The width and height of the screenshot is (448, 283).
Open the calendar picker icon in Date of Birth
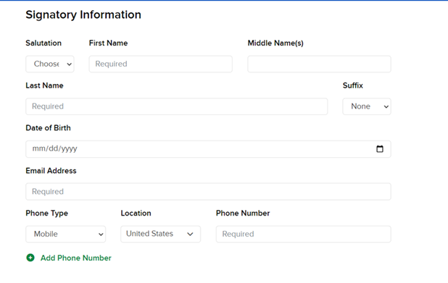click(x=380, y=148)
